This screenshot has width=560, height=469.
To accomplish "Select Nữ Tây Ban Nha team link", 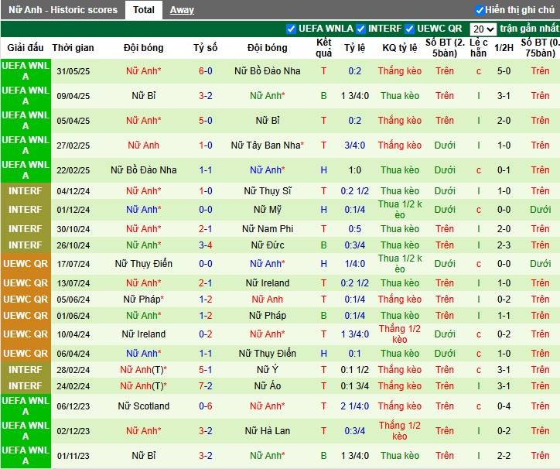I will [267, 145].
